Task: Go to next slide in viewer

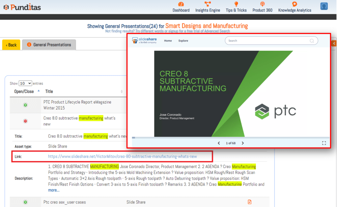Action: tap(243, 143)
